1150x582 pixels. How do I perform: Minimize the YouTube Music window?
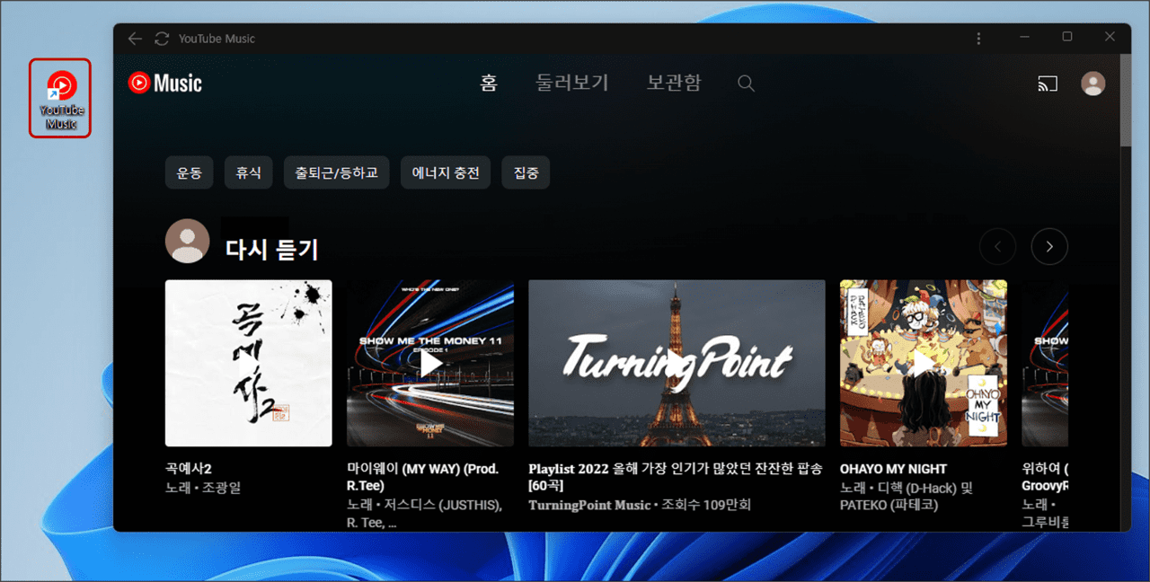(x=1024, y=37)
